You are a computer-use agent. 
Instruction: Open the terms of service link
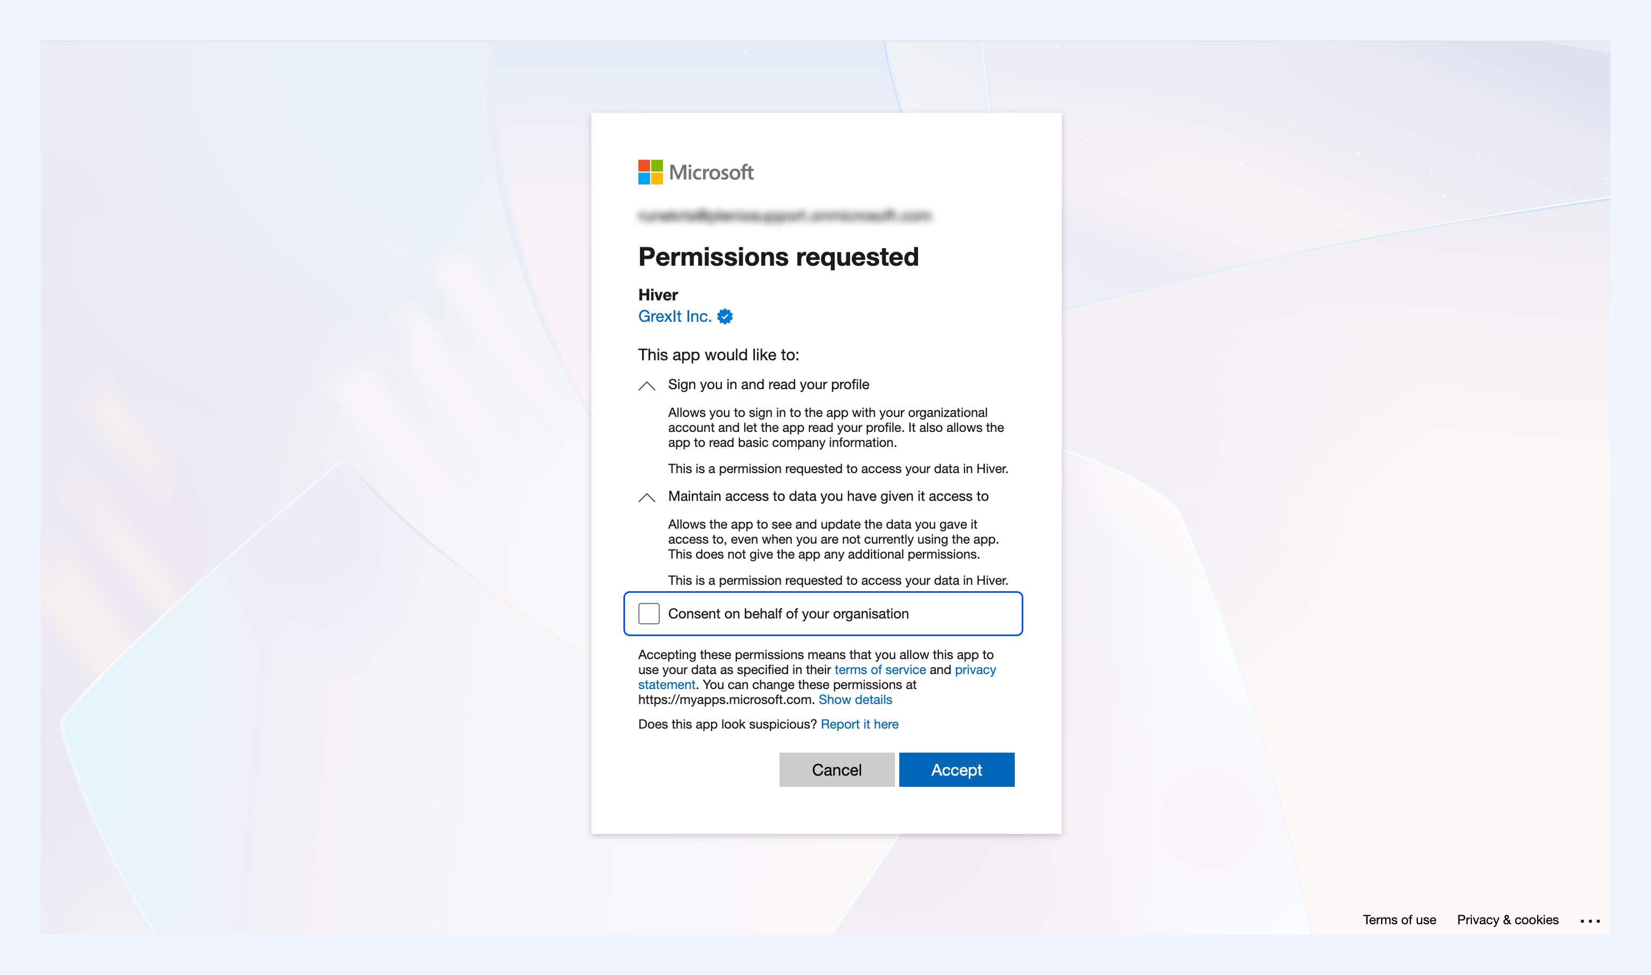click(x=879, y=669)
